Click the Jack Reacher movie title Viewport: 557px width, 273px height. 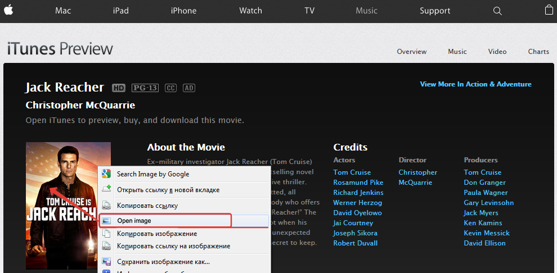[65, 87]
